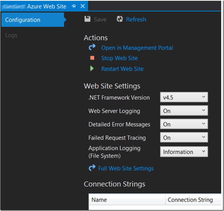Click Restart Web Site link
224x211 pixels.
coord(122,69)
